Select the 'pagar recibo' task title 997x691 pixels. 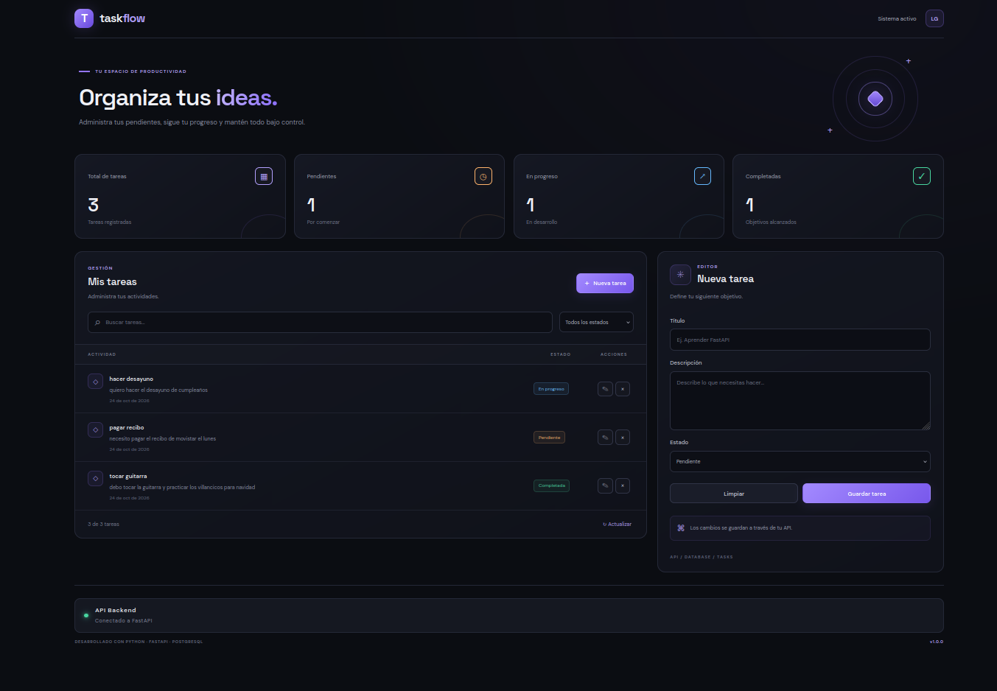click(127, 428)
